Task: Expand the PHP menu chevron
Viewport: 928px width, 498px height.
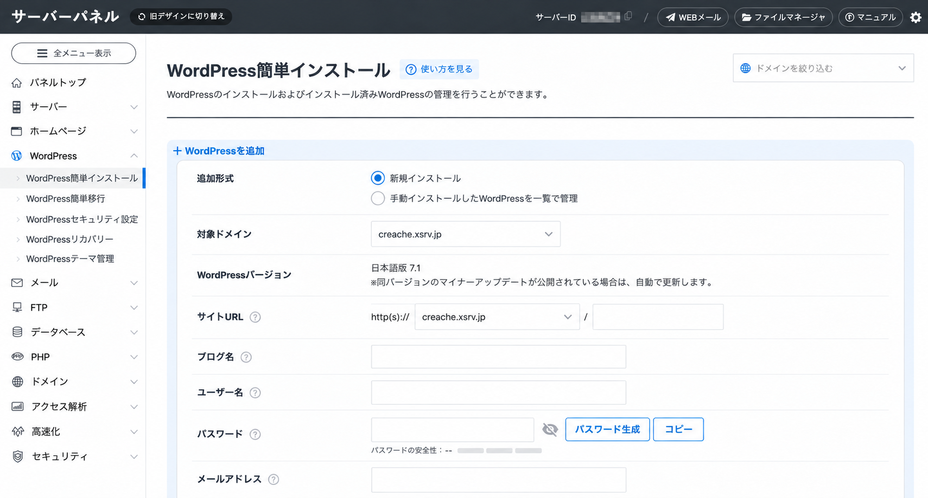Action: [134, 357]
